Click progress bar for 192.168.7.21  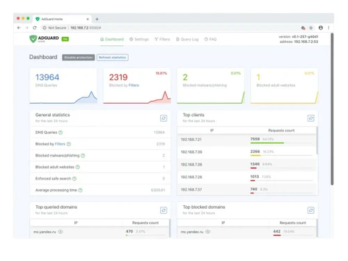(x=281, y=143)
